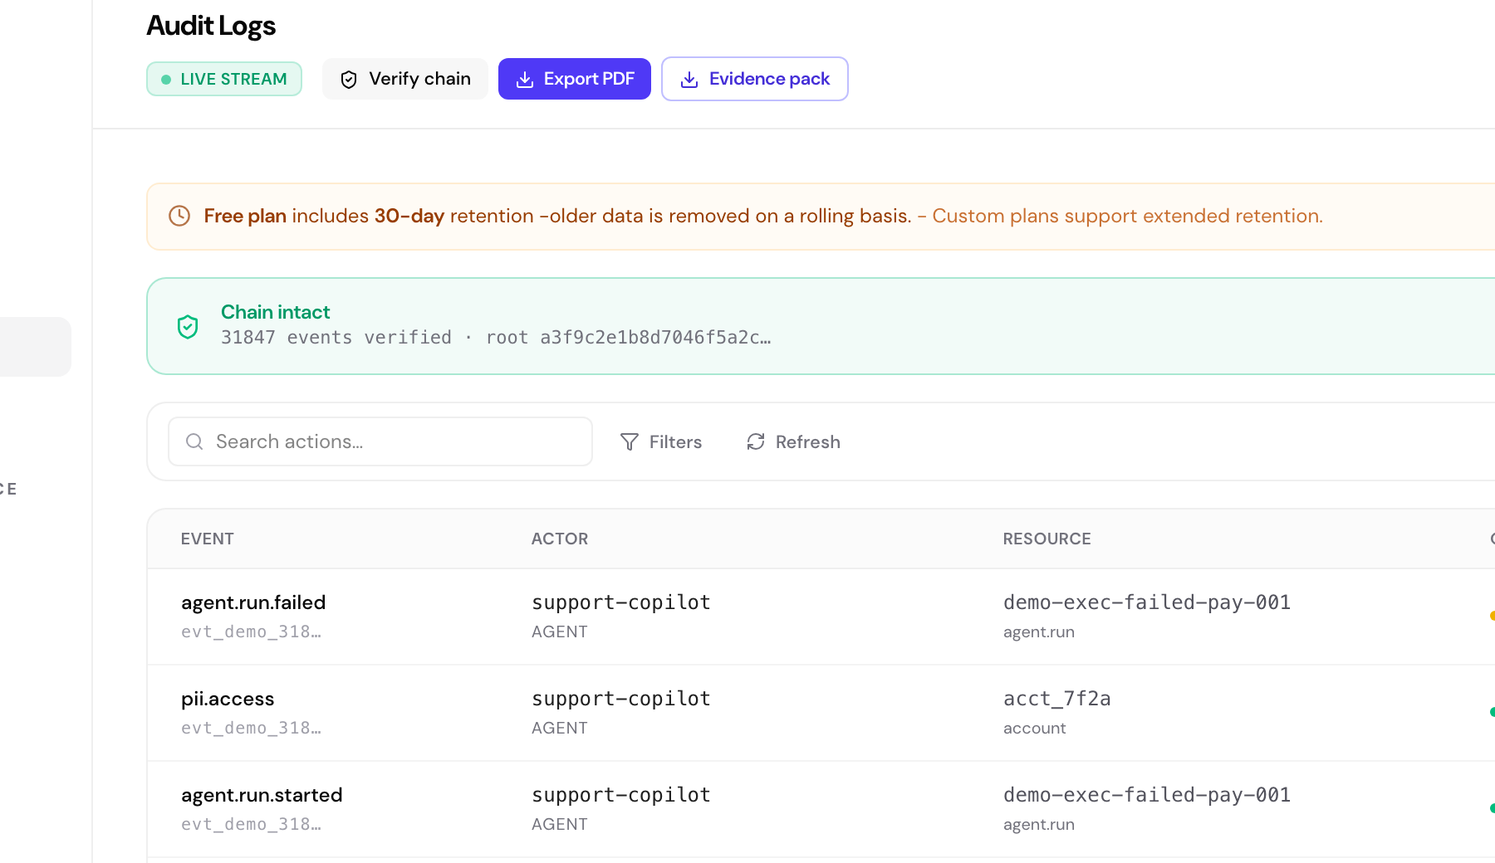Click the circular Refresh arrows icon
The height and width of the screenshot is (863, 1495).
(x=756, y=441)
